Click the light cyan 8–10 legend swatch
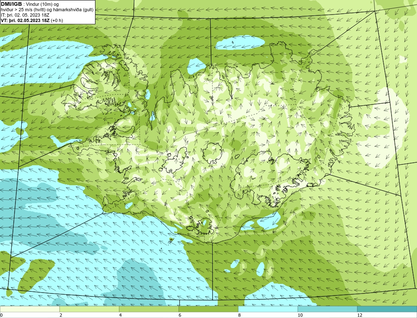417x318 pixels. pyautogui.click(x=268, y=309)
